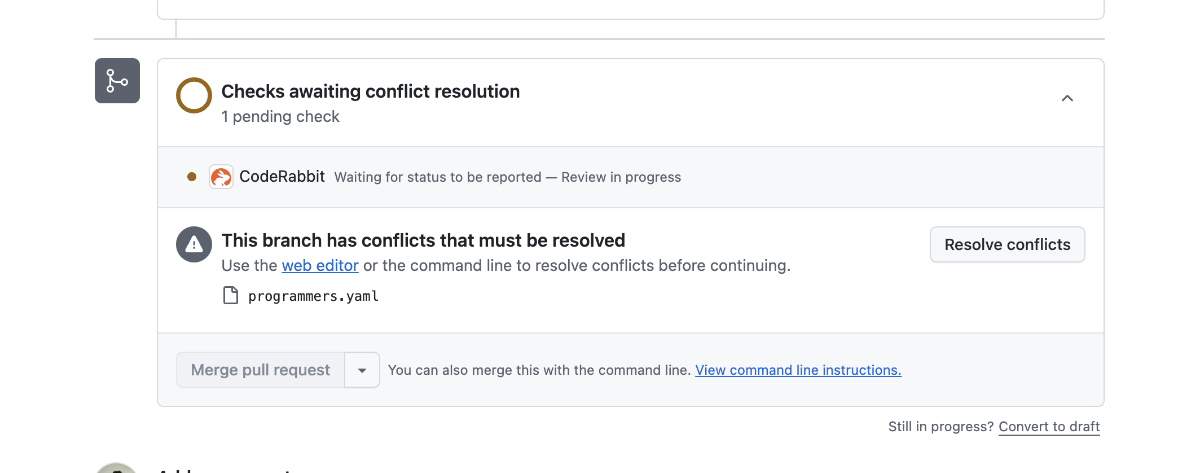Collapse the checks section with chevron
The image size is (1178, 473).
1067,98
